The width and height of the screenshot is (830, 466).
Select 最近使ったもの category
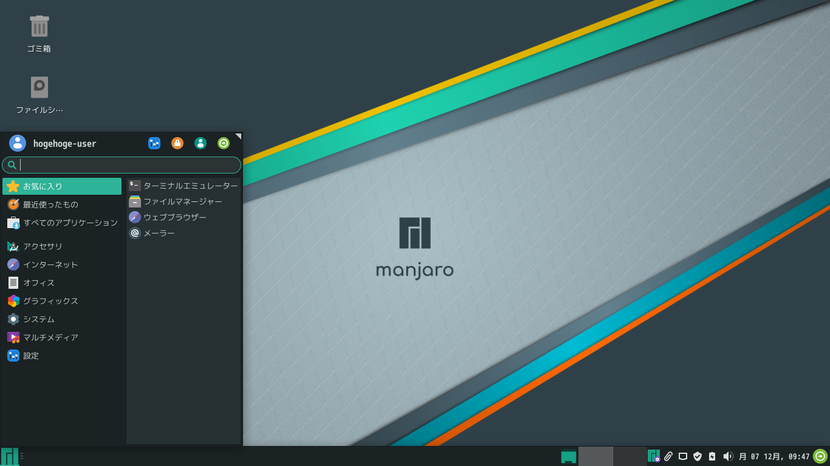[62, 204]
